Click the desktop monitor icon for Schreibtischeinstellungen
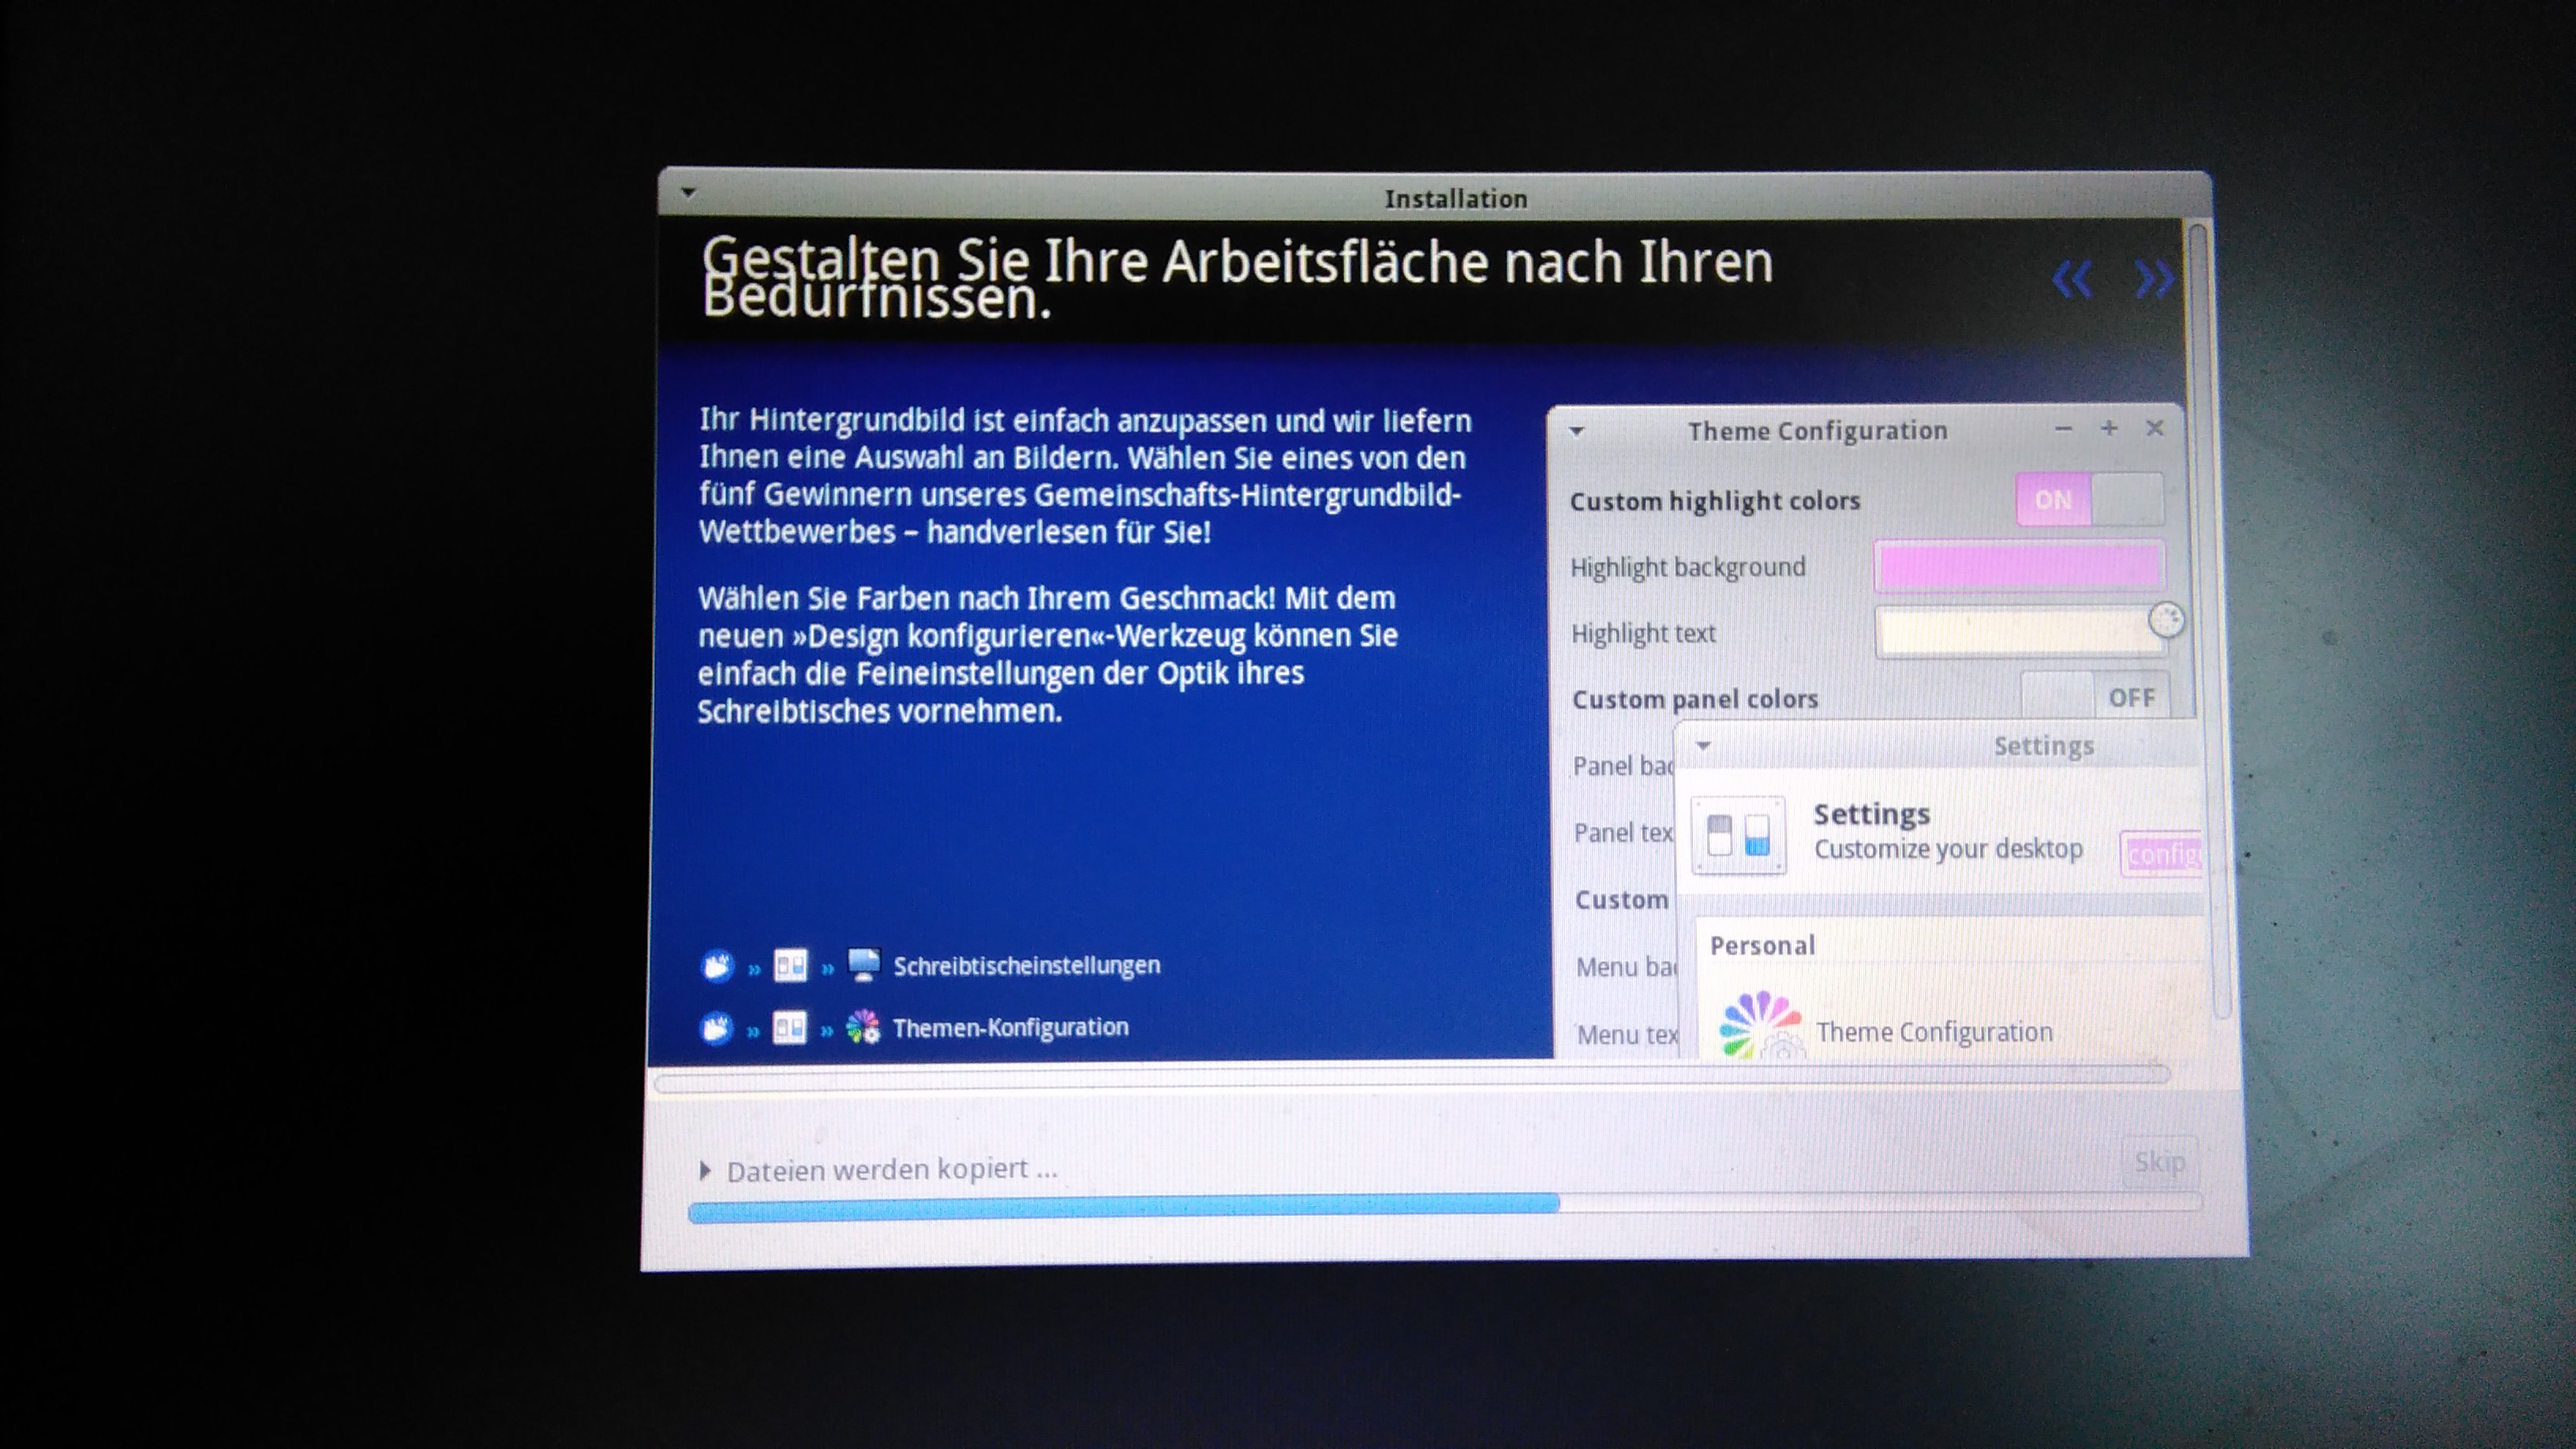The image size is (2576, 1449). (863, 965)
